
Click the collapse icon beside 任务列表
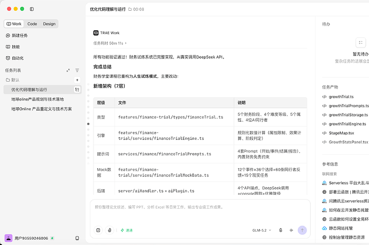68,70
